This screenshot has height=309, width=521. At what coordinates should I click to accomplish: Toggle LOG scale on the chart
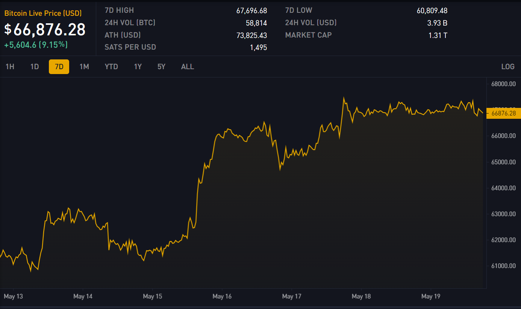coord(507,67)
